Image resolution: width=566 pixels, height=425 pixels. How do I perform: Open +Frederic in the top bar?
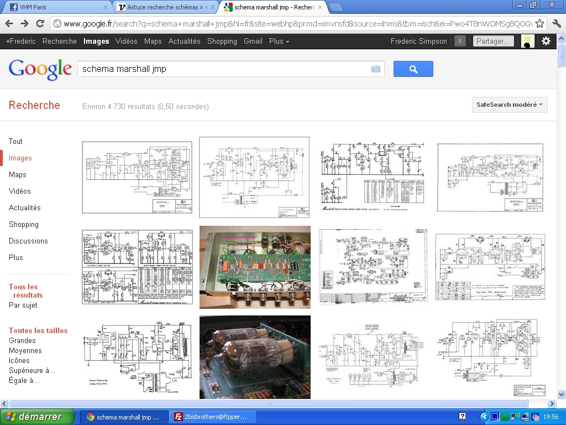click(x=20, y=41)
